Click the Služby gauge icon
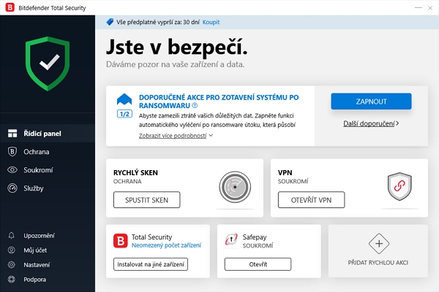439x292 pixels. (12, 188)
